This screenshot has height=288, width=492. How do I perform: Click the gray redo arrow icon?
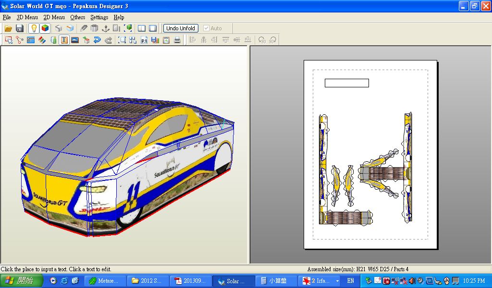(x=108, y=40)
